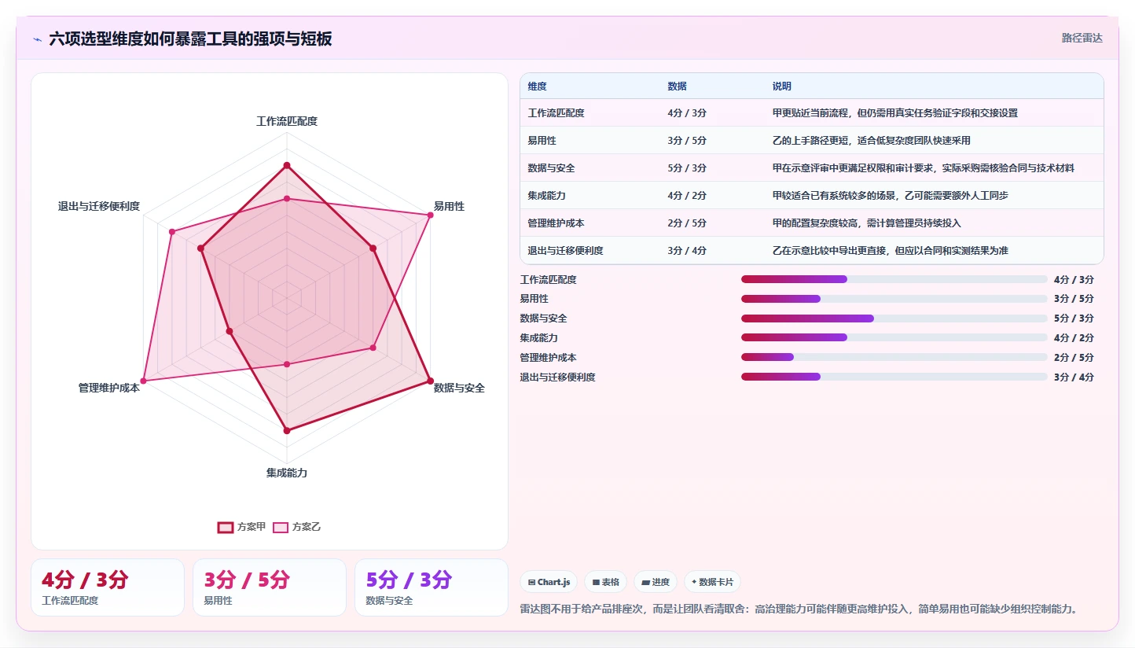This screenshot has width=1135, height=648.
Task: Click the description starting 甲更贴近当前流程
Action: click(894, 113)
